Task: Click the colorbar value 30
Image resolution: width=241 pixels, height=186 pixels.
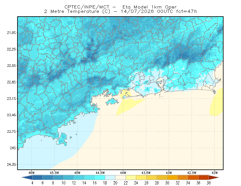Action: (167, 183)
